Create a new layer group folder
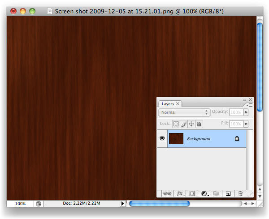Screen dimensions: 269x219 coord(216,193)
